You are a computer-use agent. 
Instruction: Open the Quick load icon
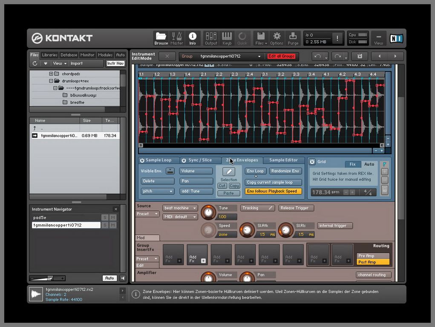[x=242, y=38]
